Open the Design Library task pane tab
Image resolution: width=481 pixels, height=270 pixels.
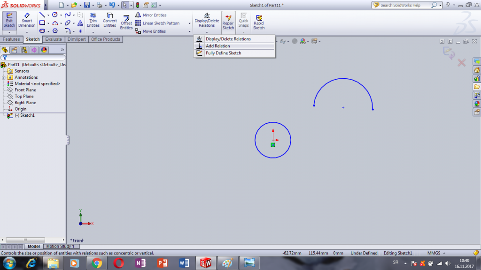[x=477, y=79]
